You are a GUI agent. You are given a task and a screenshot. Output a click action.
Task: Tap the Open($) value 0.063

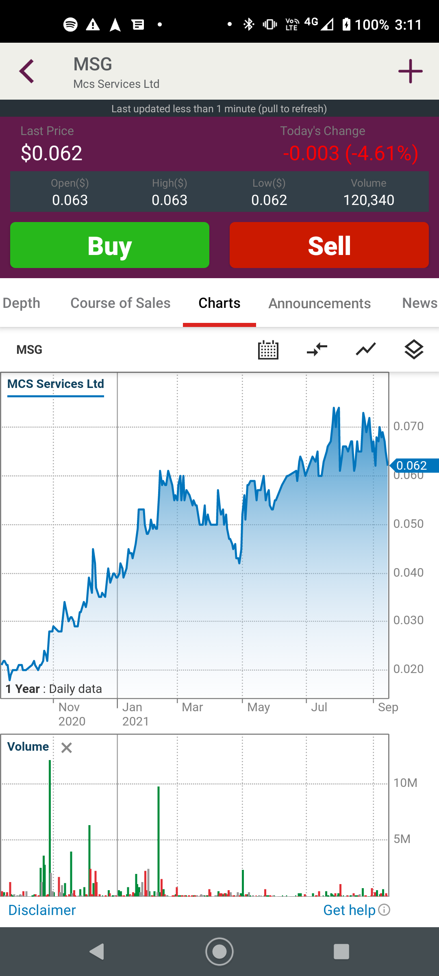click(x=70, y=200)
